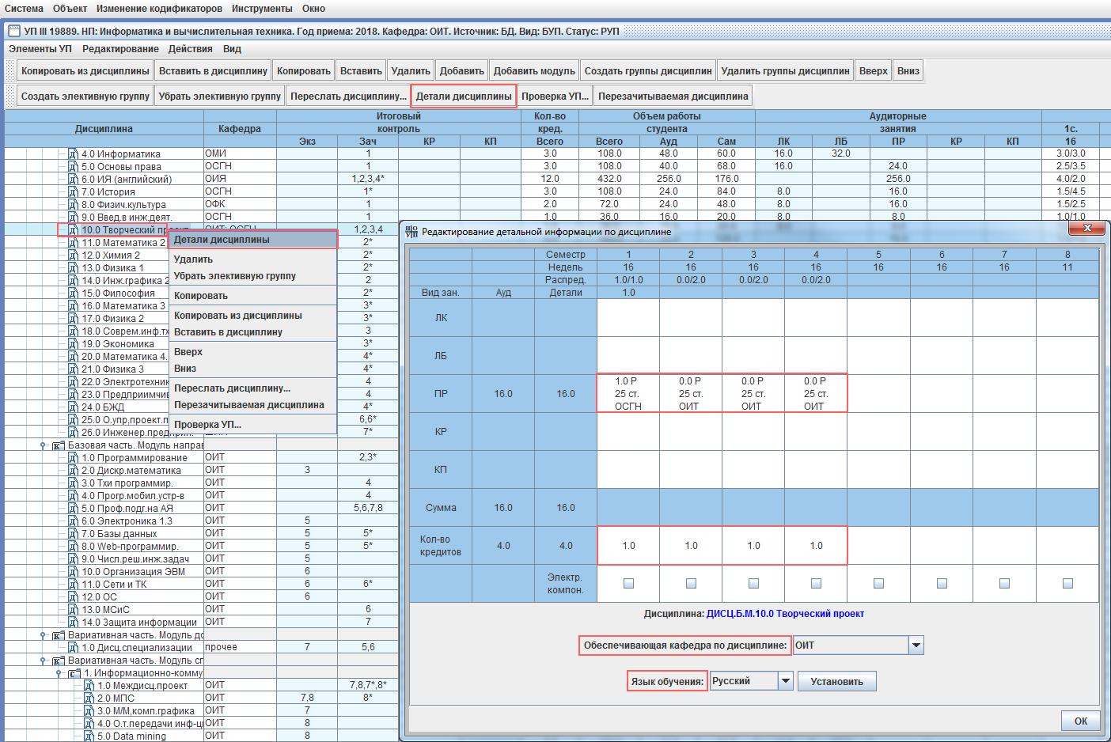Toggle Электр. компон. checkbox for semester 4
This screenshot has width=1111, height=742.
point(816,584)
